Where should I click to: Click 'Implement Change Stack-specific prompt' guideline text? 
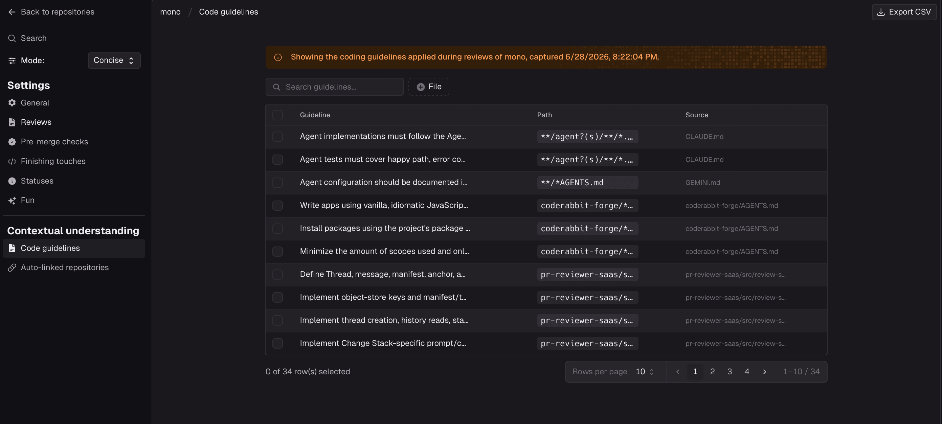click(x=382, y=343)
